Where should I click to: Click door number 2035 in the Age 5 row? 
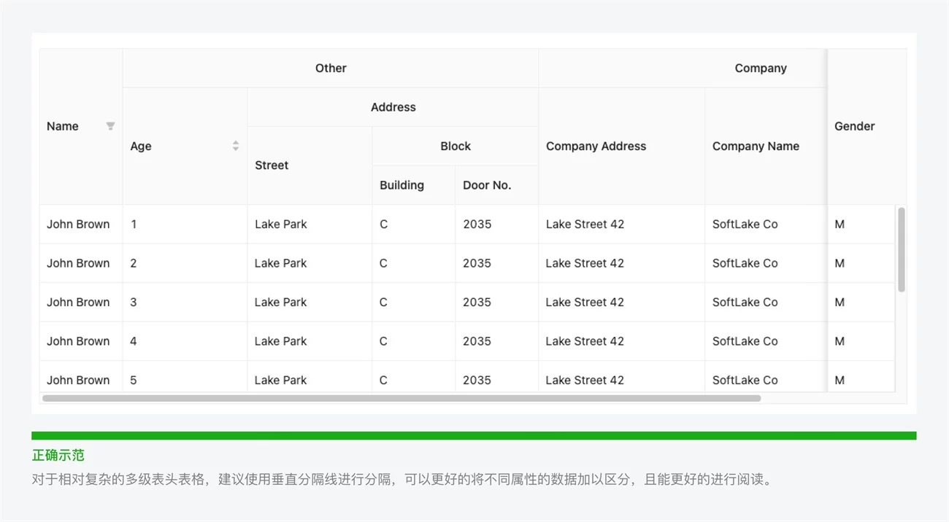pyautogui.click(x=477, y=380)
